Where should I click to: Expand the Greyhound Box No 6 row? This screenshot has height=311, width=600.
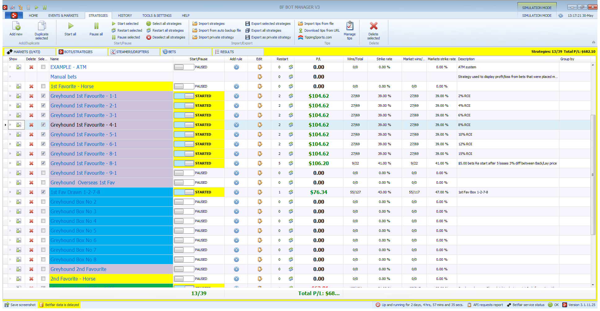coord(10,240)
